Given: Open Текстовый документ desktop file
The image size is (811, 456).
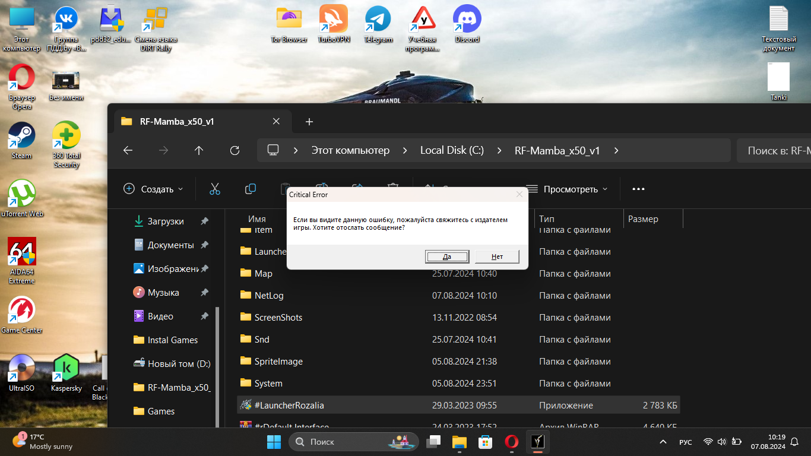Looking at the screenshot, I should (x=778, y=28).
